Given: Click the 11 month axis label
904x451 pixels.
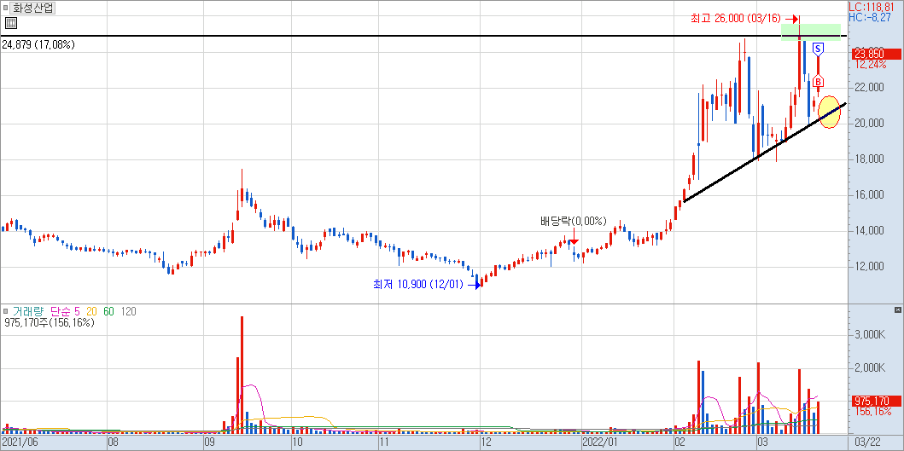Looking at the screenshot, I should coord(384,442).
